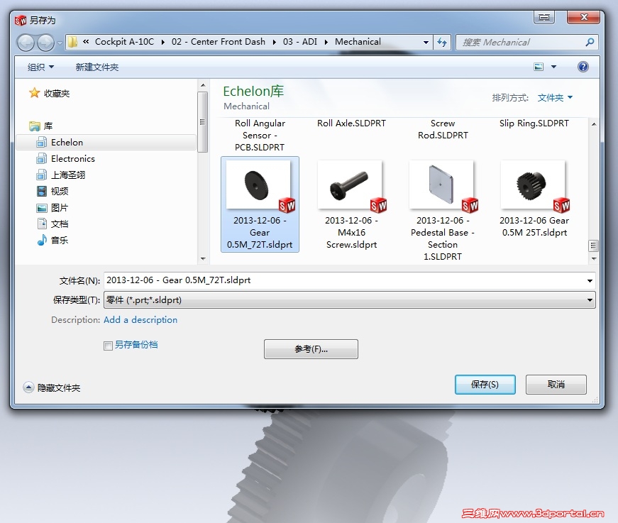Click 参考(F)... button
Viewport: 618px width, 523px height.
pyautogui.click(x=311, y=349)
